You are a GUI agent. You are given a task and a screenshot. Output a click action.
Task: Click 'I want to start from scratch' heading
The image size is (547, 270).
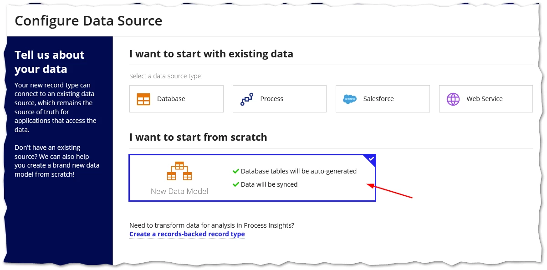pyautogui.click(x=198, y=137)
